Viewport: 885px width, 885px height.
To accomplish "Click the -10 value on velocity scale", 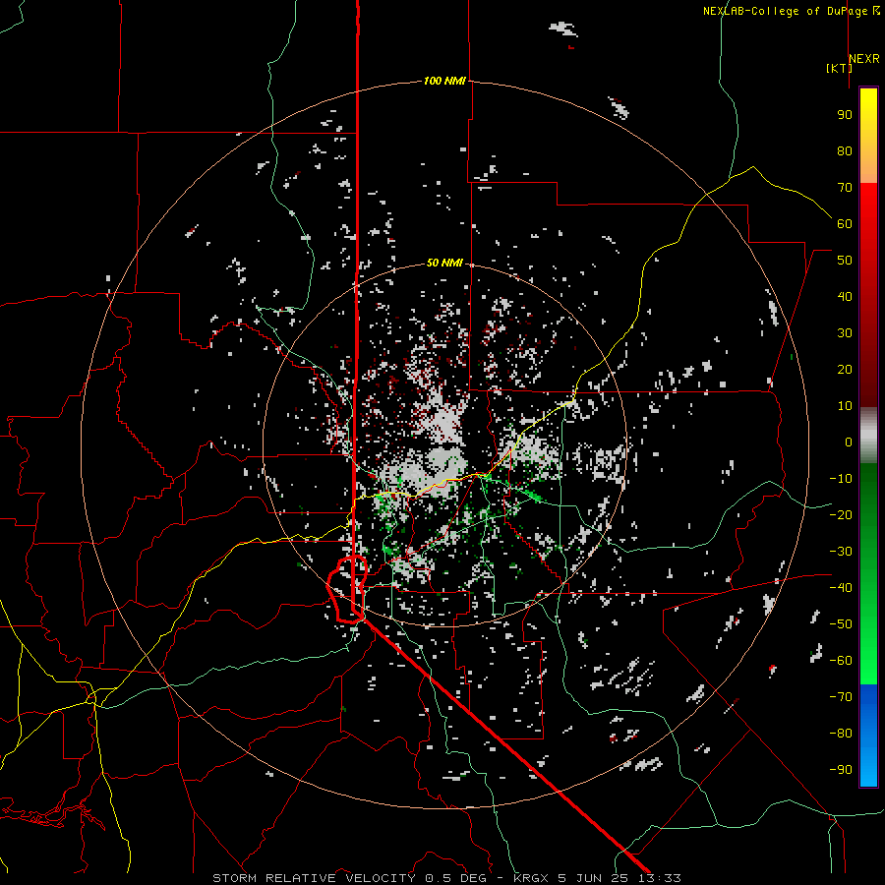I will [841, 479].
